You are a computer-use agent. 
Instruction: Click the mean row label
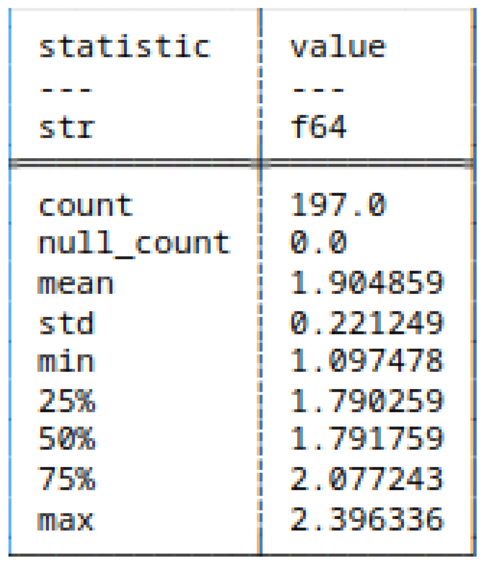[x=76, y=284]
